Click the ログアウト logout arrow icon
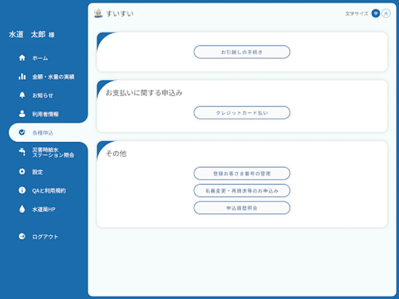Image resolution: width=399 pixels, height=299 pixels. (22, 237)
